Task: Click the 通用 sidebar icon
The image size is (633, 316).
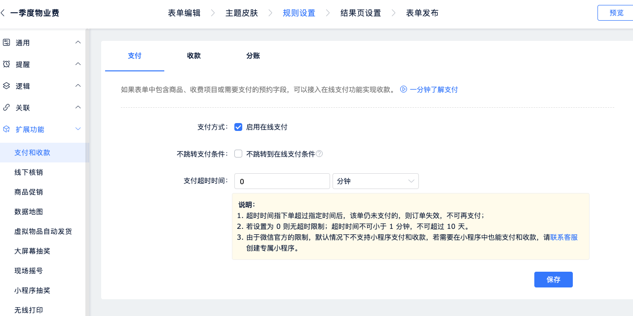Action: point(6,43)
